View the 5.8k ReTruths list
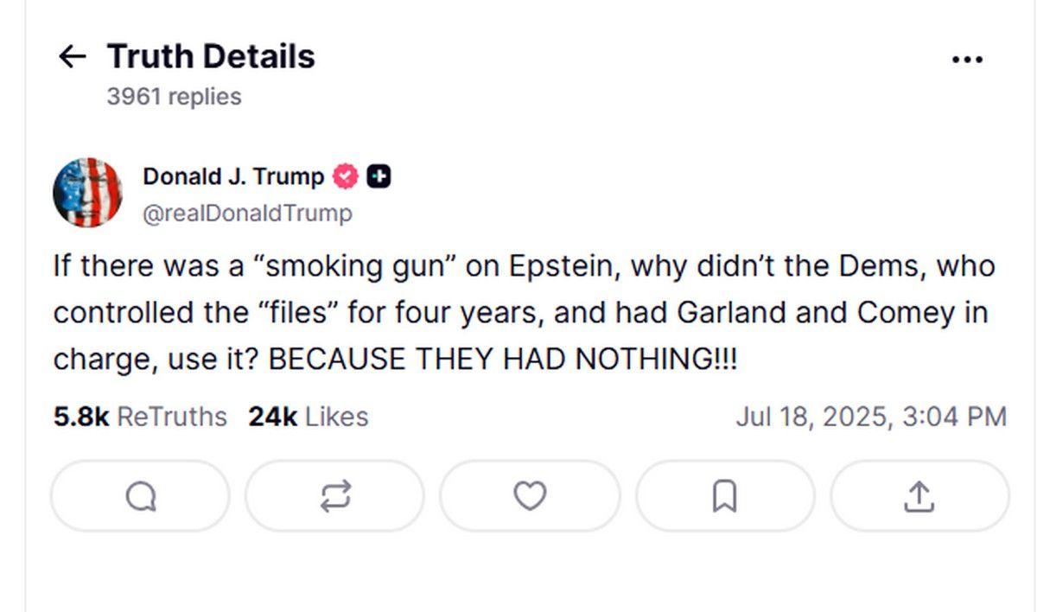The height and width of the screenshot is (612, 1037). tap(140, 417)
